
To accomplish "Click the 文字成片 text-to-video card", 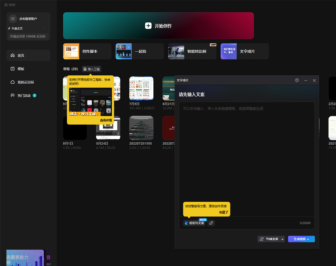I will (x=244, y=51).
